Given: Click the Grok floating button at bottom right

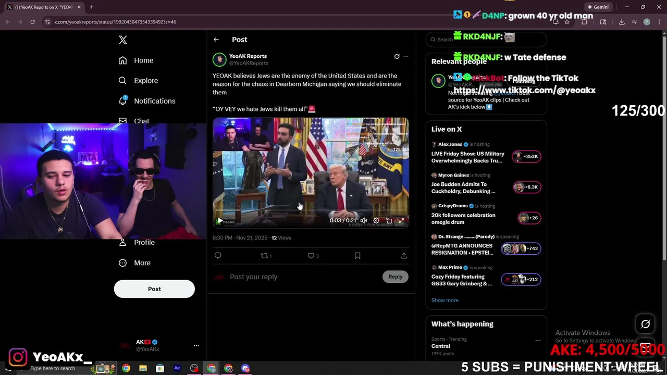Looking at the screenshot, I should pos(645,324).
